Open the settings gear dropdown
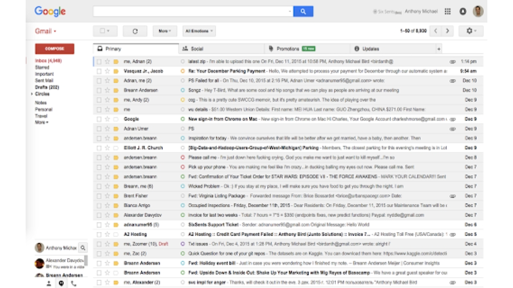Viewport: 513px width, 288px height. point(470,31)
